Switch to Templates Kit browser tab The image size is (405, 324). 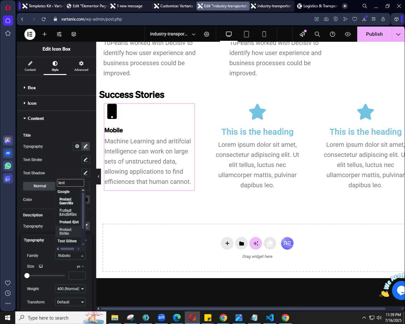pyautogui.click(x=42, y=6)
